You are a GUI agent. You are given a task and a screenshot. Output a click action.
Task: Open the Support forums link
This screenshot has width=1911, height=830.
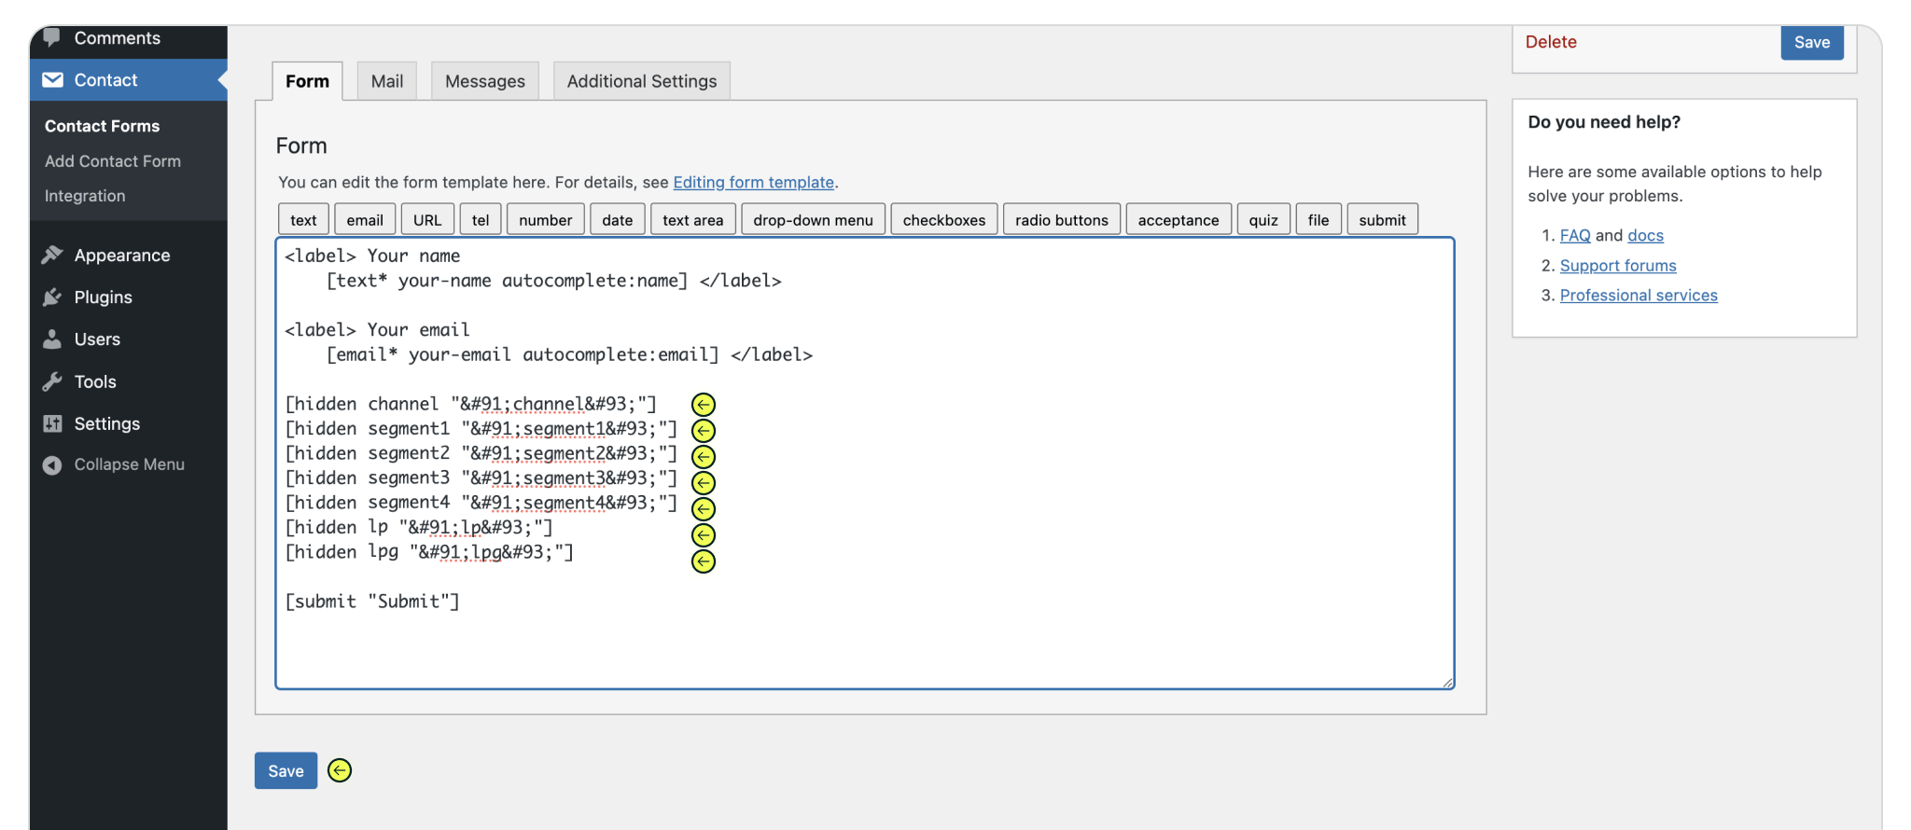(x=1618, y=266)
